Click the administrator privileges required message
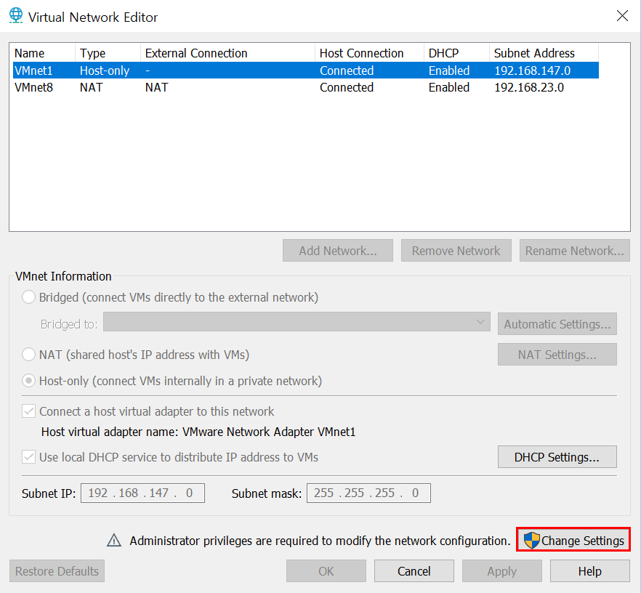This screenshot has width=641, height=593. point(320,541)
